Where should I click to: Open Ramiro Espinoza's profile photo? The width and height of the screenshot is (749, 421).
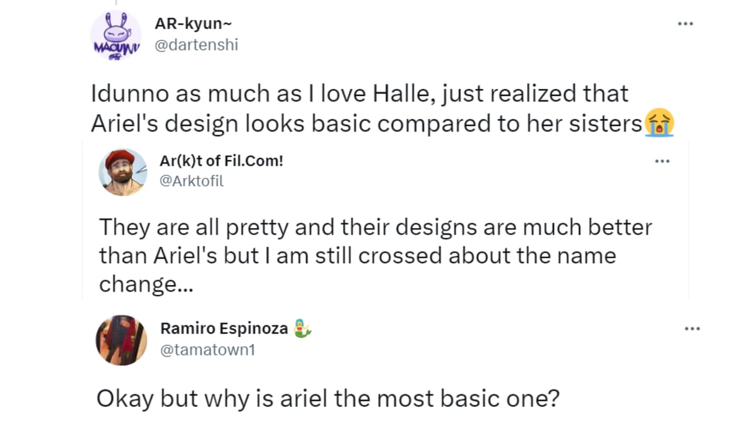click(x=121, y=340)
